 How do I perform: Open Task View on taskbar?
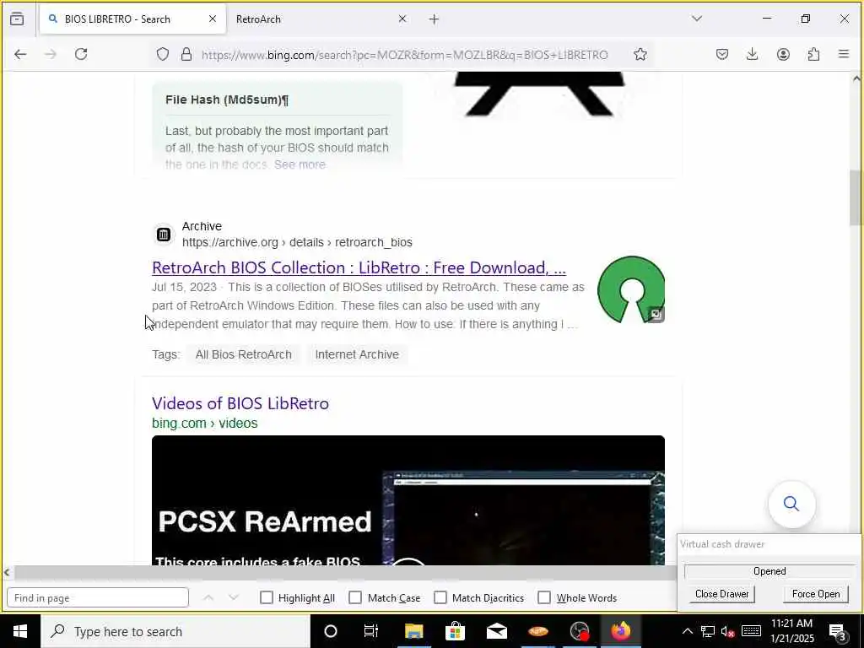coord(371,631)
